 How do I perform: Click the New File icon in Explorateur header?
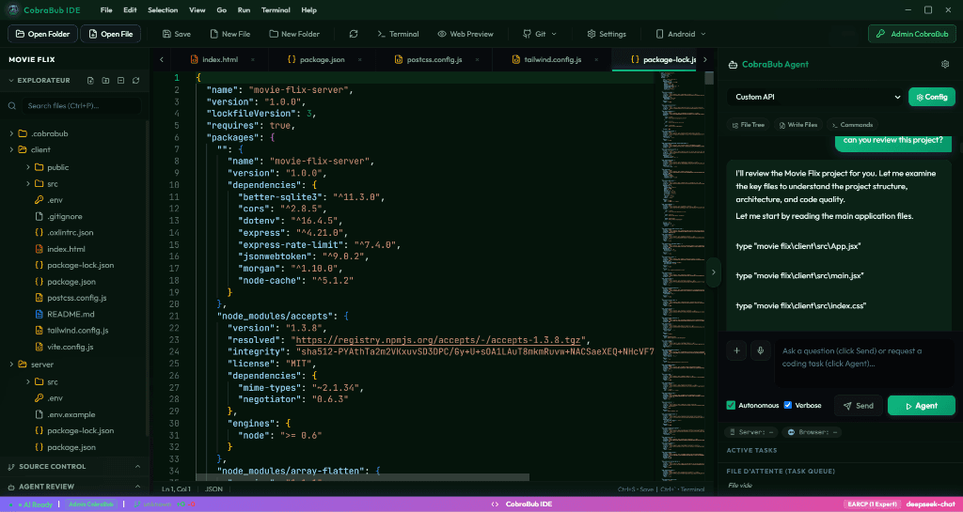tap(90, 81)
